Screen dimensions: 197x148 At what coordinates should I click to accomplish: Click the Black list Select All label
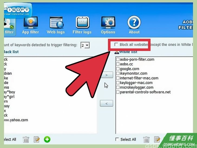pyautogui.click(x=10, y=139)
